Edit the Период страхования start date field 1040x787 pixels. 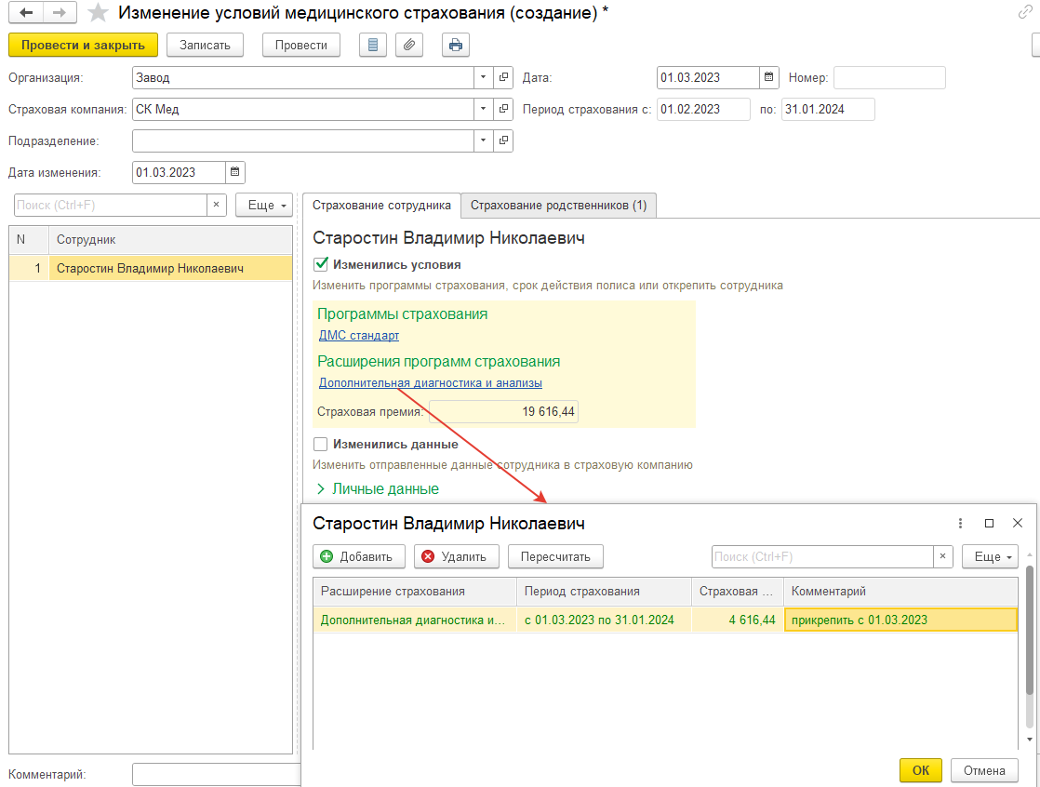coord(704,110)
